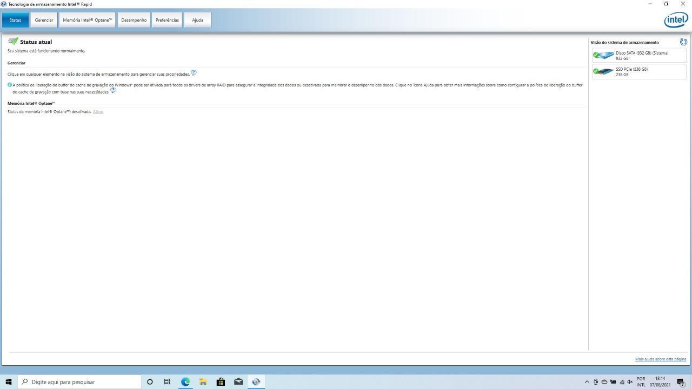Screen dimensions: 692x389
Task: Switch to the Status tab
Action: tap(15, 20)
